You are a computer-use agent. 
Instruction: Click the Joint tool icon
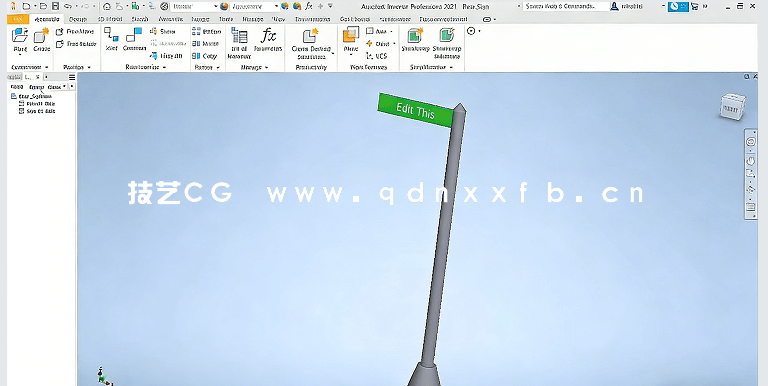[111, 35]
